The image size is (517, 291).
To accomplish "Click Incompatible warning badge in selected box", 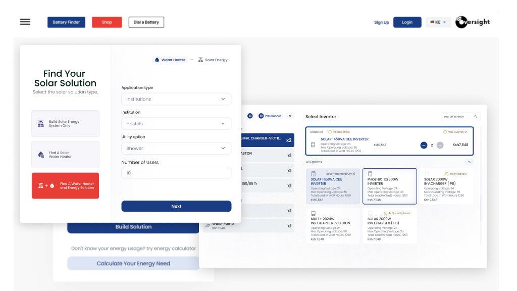I will click(339, 132).
